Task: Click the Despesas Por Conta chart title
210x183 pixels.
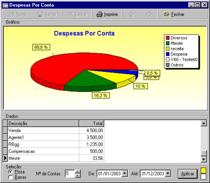Action: 84,34
